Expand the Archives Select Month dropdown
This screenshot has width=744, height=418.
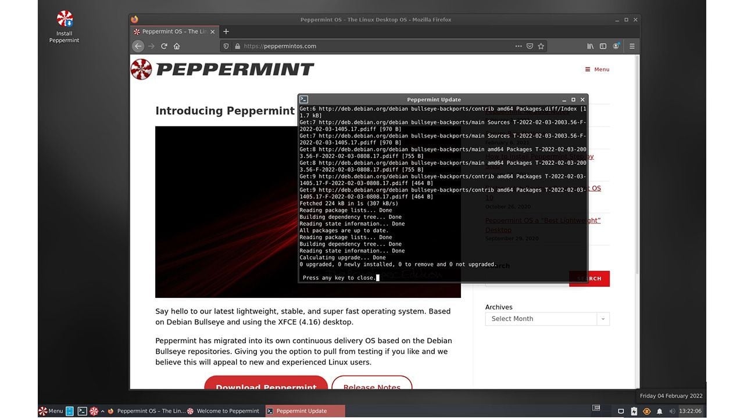click(x=547, y=319)
